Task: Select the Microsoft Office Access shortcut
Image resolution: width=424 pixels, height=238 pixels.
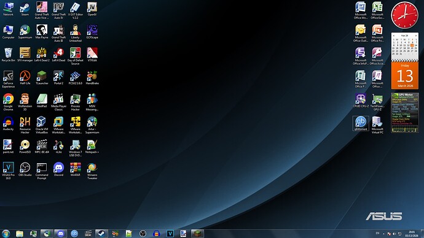Action: (377, 56)
